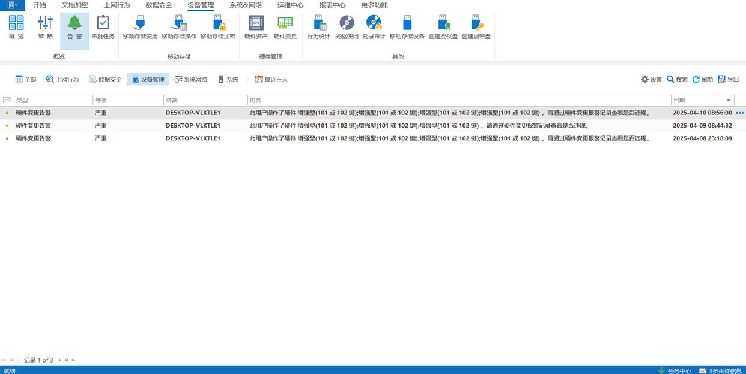This screenshot has height=374, width=746.
Task: Click 导出 to export alerts
Action: point(729,79)
